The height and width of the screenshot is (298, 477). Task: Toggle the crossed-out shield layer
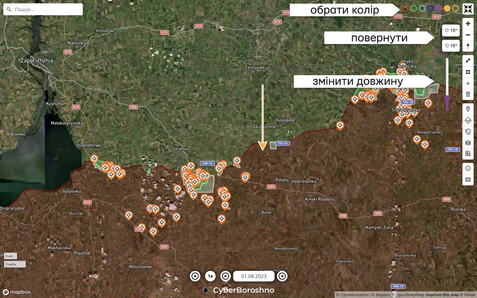coord(468,131)
